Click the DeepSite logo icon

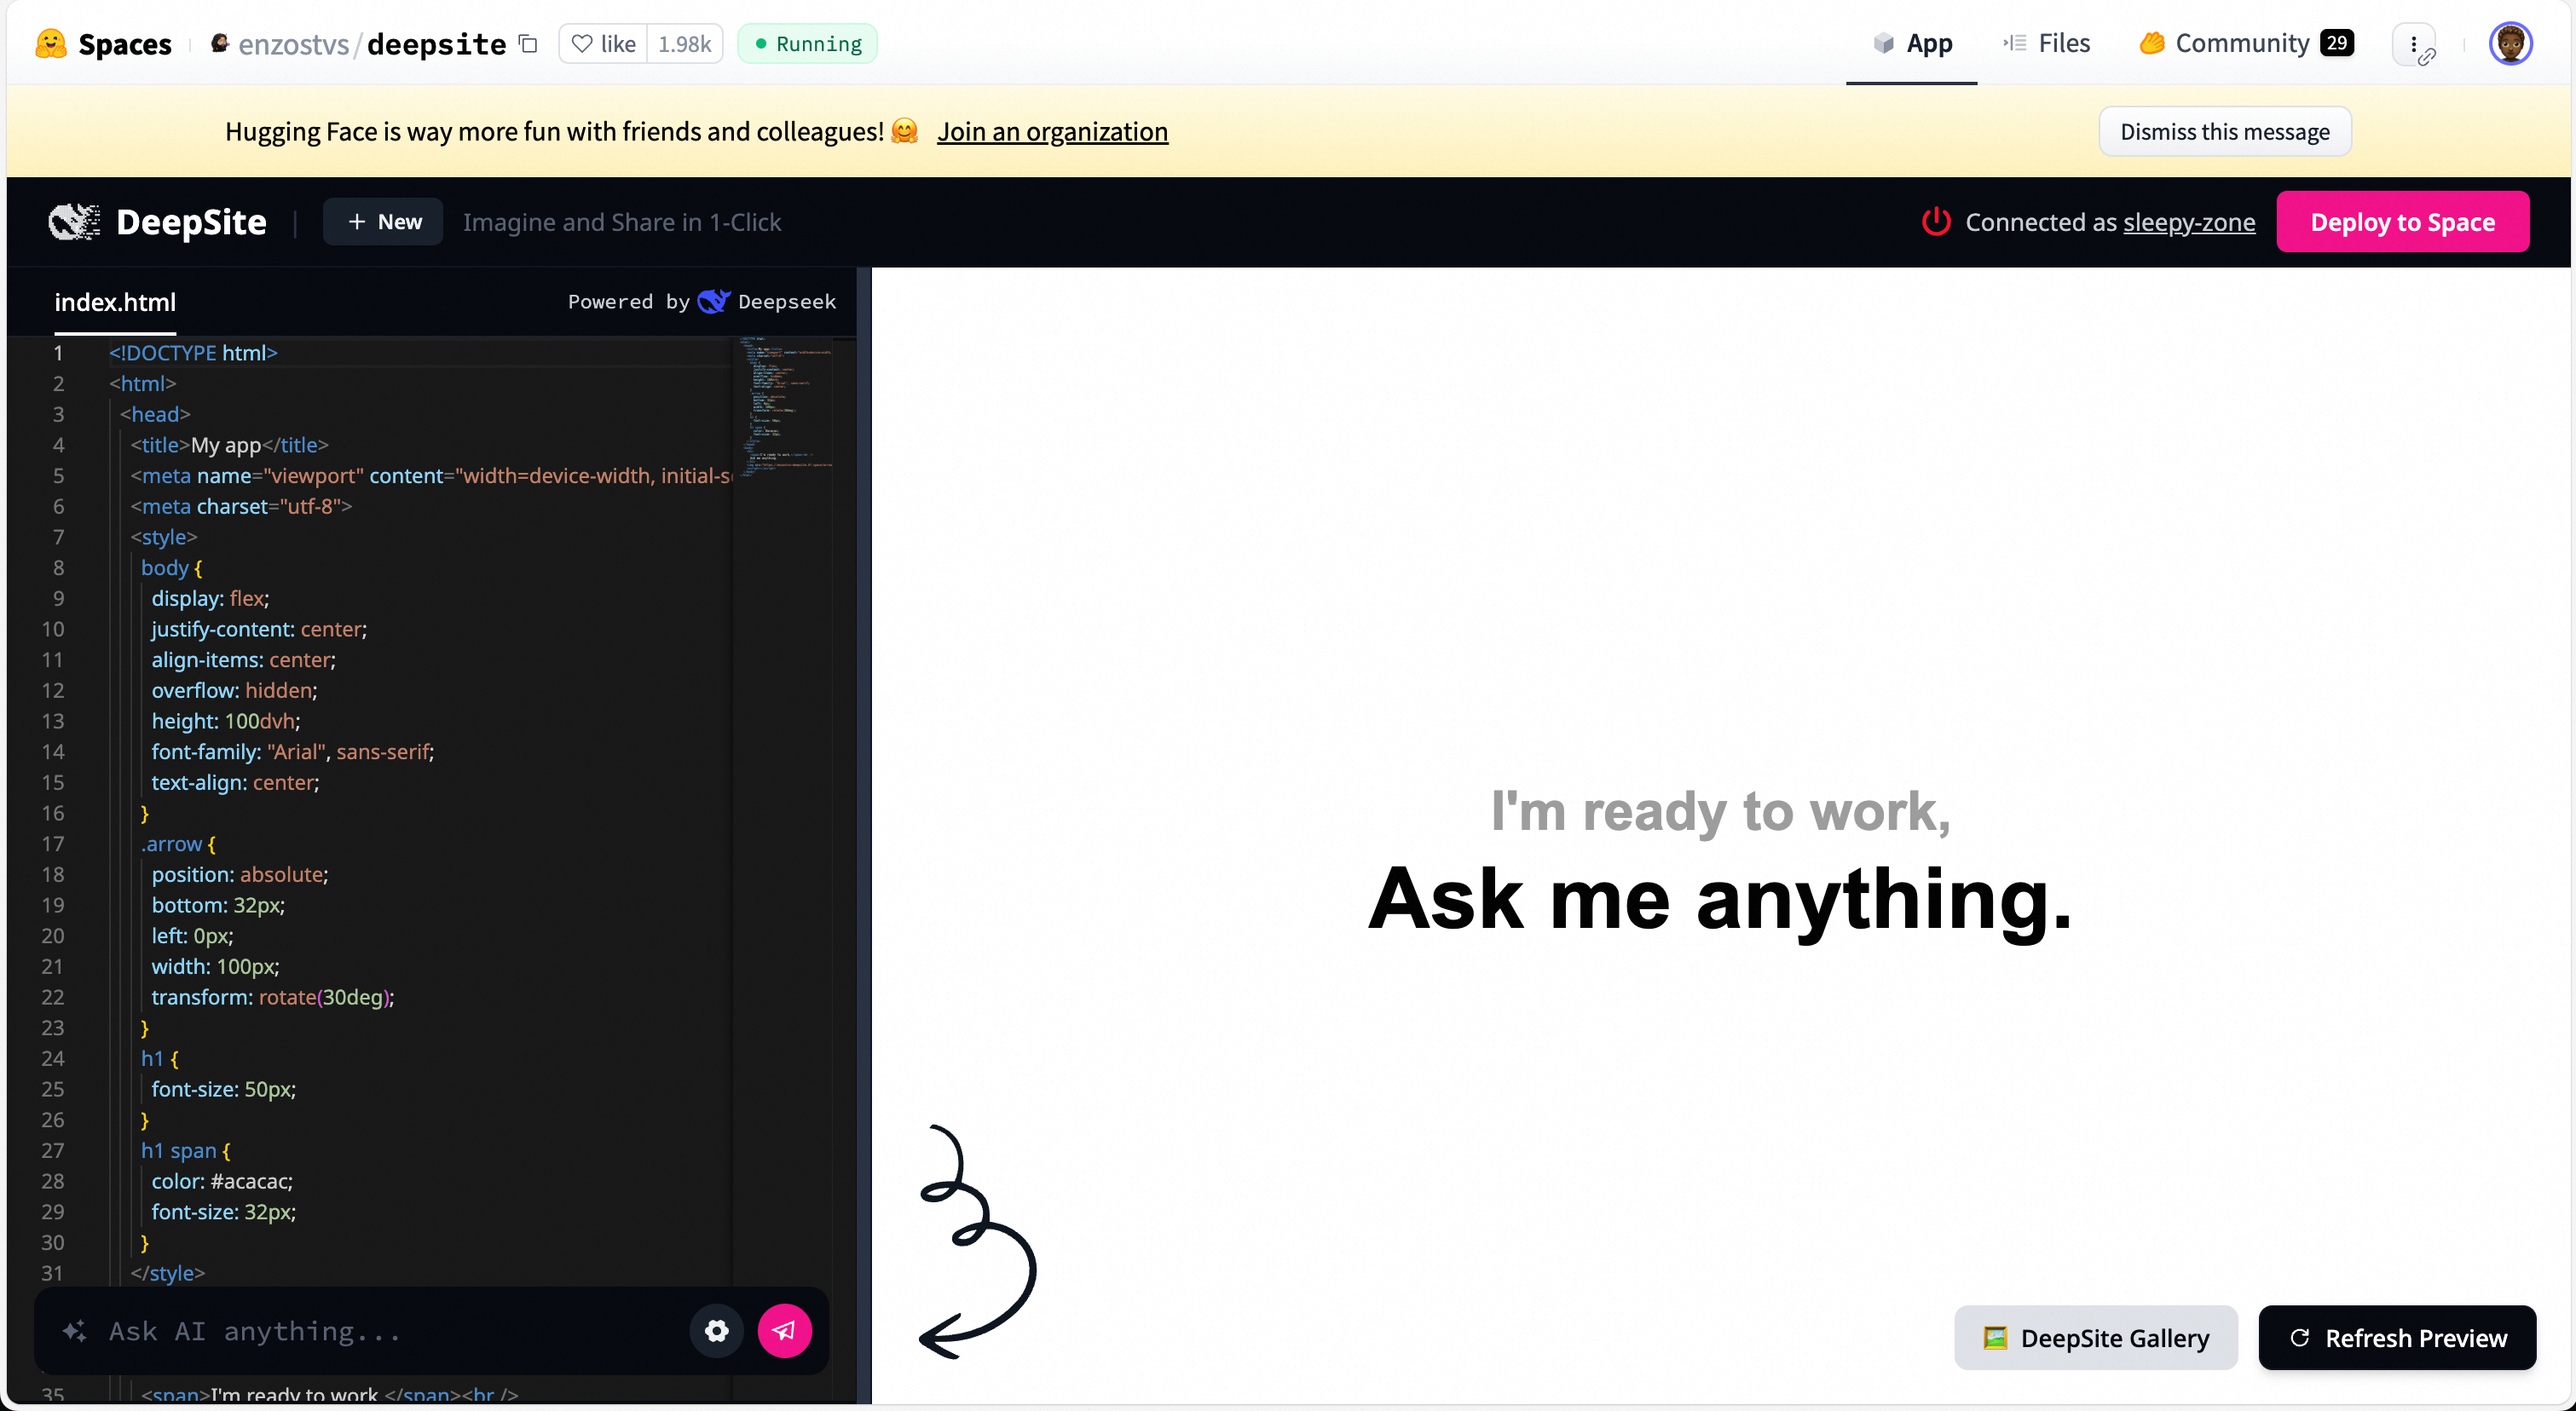pyautogui.click(x=74, y=222)
